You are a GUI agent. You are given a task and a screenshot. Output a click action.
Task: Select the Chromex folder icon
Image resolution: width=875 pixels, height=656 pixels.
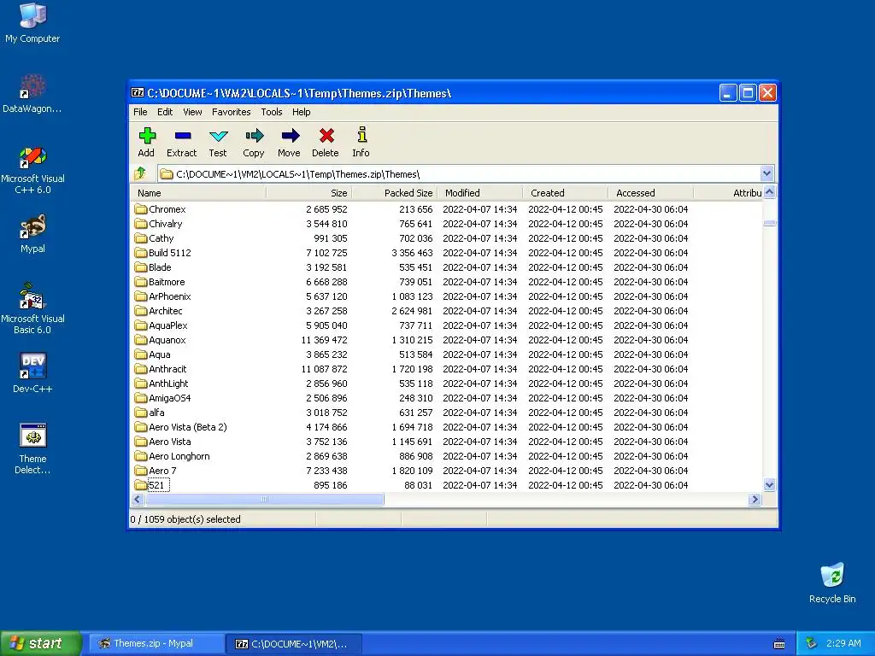click(141, 209)
